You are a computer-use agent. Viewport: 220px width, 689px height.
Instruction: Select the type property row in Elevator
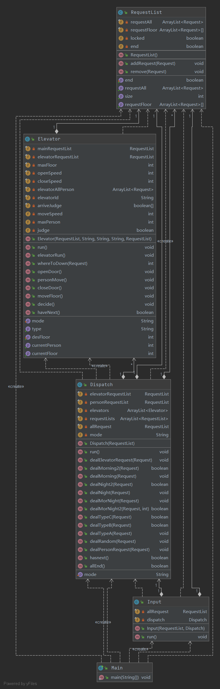coord(90,329)
